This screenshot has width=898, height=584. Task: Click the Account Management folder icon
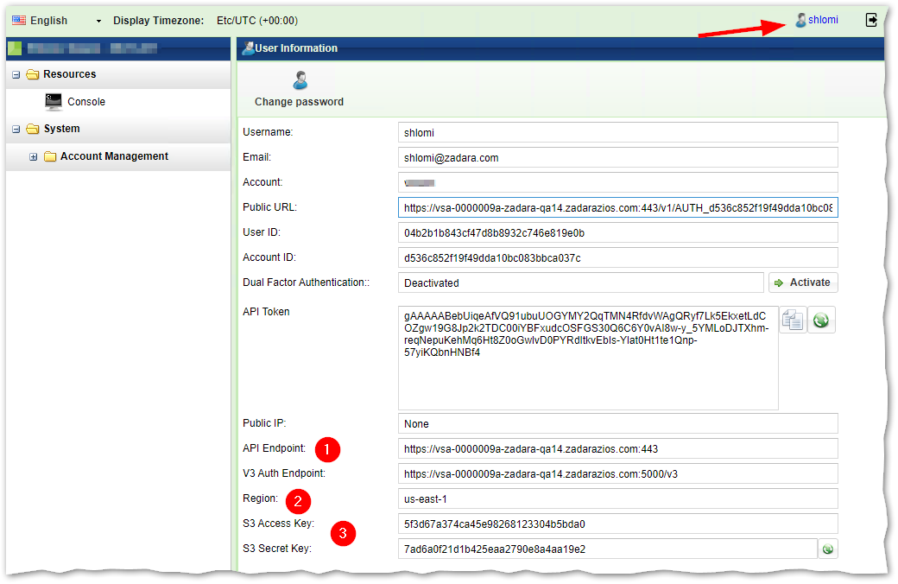coord(52,156)
